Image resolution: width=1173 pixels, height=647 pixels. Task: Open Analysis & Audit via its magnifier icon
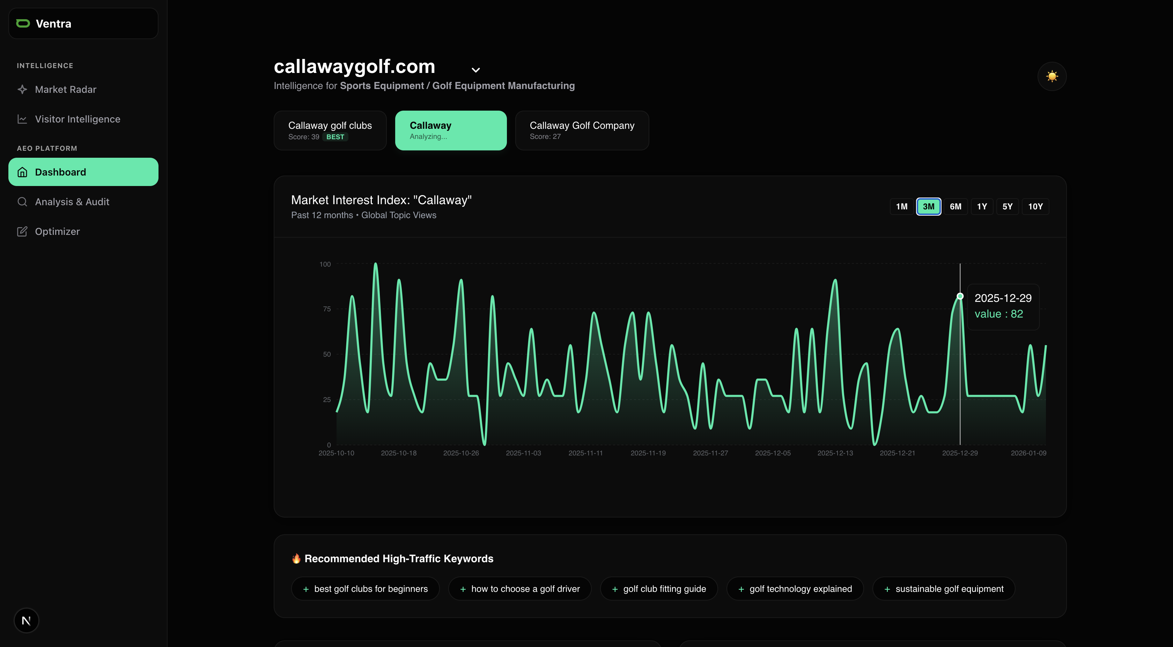point(23,202)
